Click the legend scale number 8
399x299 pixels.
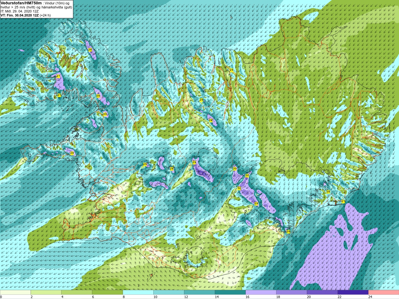[124, 297]
